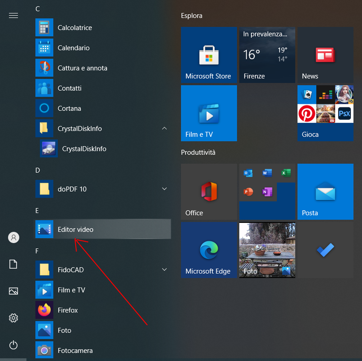The image size is (362, 361).
Task: Click the Produttività group title
Action: pyautogui.click(x=198, y=153)
